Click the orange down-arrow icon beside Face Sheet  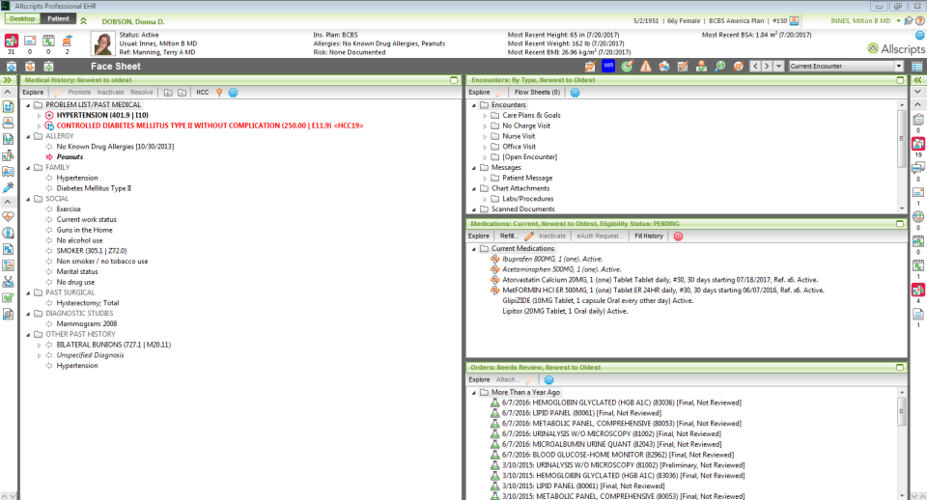[30, 67]
